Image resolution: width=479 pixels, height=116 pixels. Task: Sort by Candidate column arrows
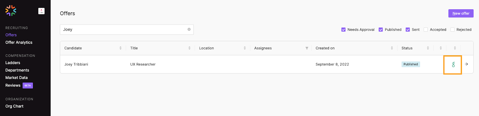coord(120,48)
